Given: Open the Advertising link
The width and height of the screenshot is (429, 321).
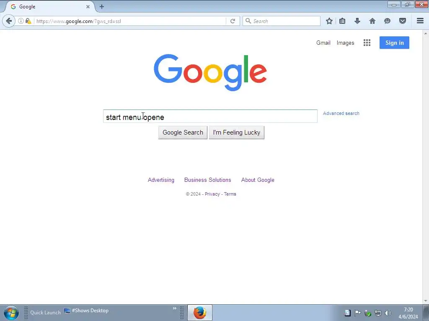Looking at the screenshot, I should coord(161,180).
